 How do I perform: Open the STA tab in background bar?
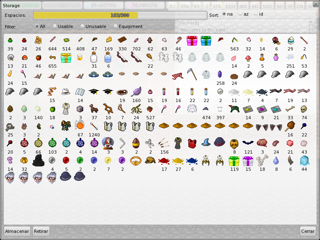point(217,6)
